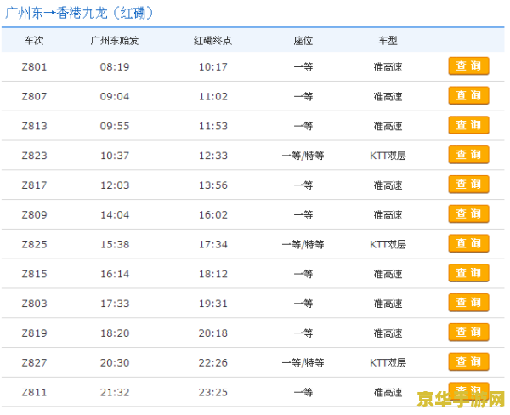This screenshot has width=510, height=415.
Task: Select train number Z803
Action: tap(34, 304)
